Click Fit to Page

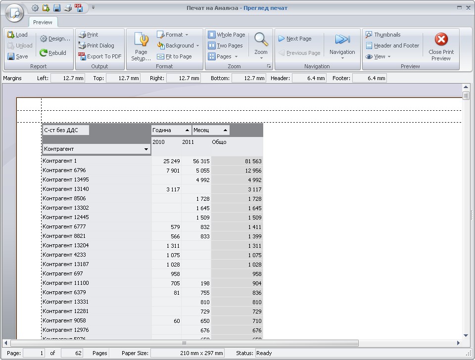coord(174,56)
